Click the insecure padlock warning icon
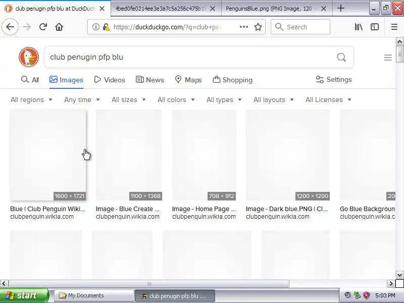404x303 pixels. click(106, 27)
